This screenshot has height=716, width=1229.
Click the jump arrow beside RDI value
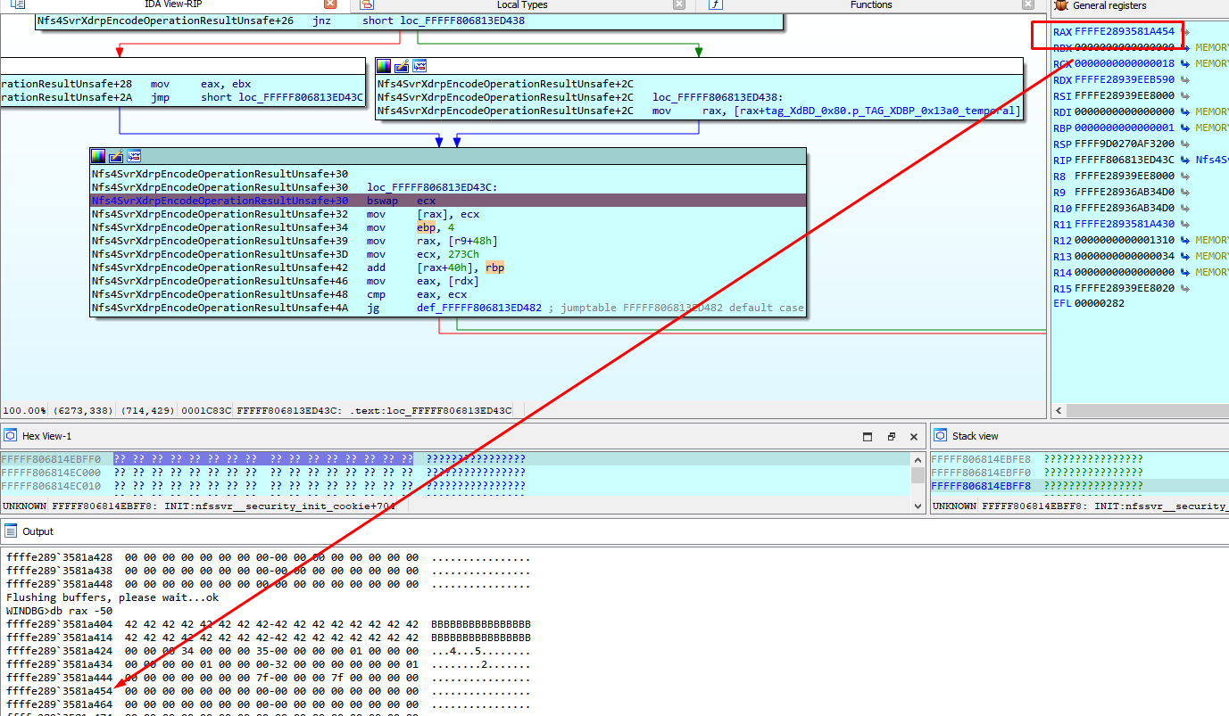(1185, 112)
